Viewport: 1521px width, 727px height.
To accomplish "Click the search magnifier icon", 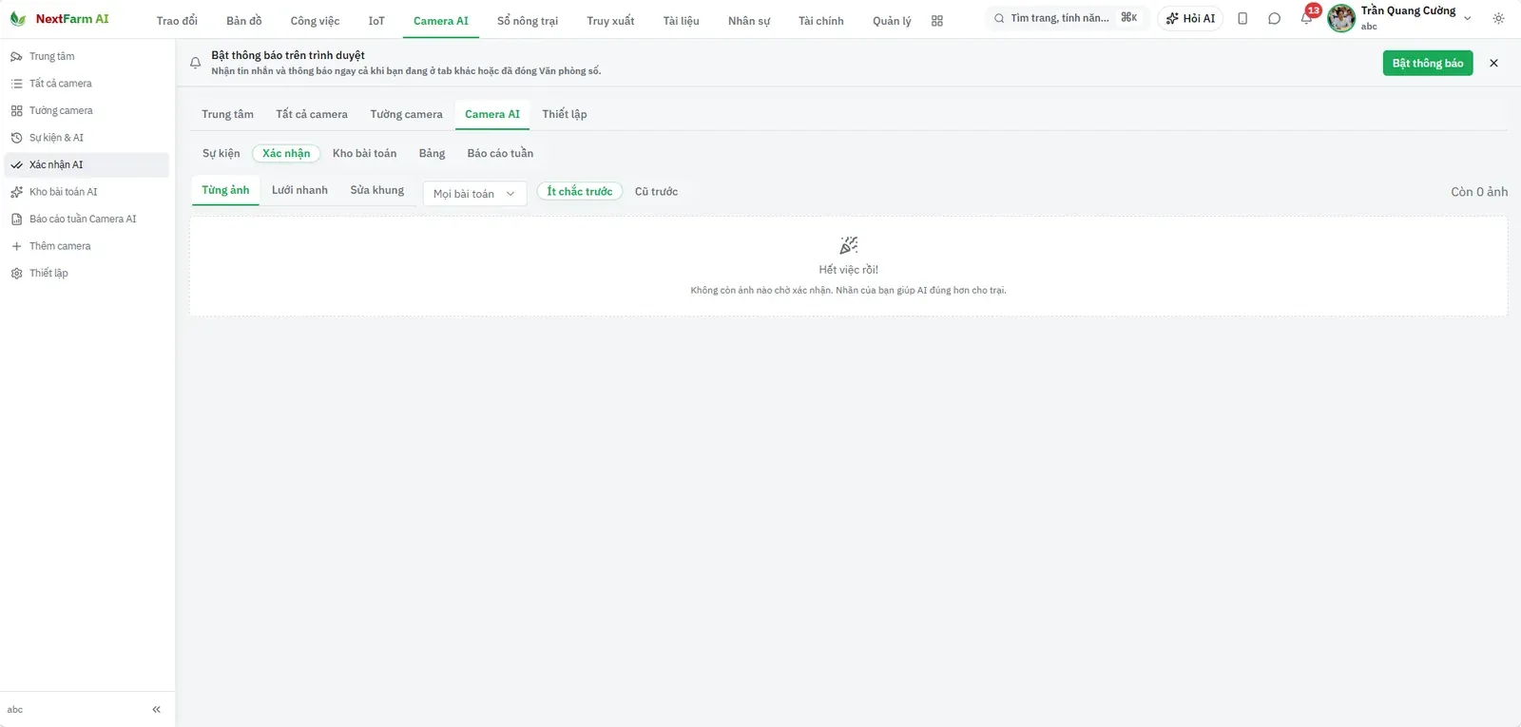I will coord(999,18).
